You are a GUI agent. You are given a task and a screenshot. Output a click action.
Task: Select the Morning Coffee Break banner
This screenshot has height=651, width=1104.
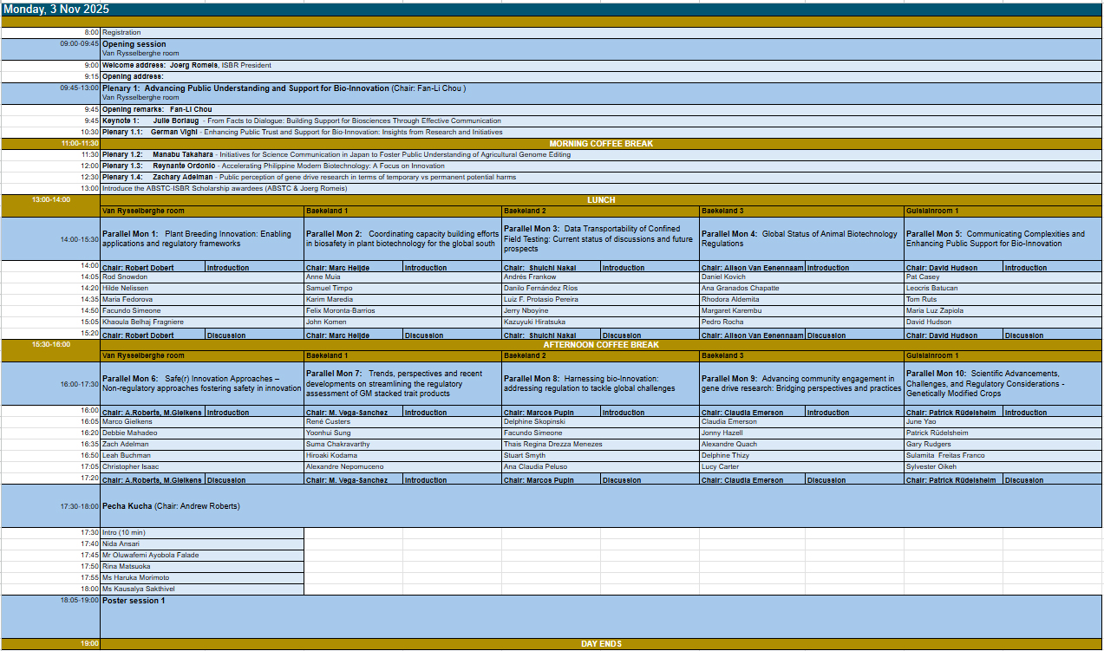[601, 143]
